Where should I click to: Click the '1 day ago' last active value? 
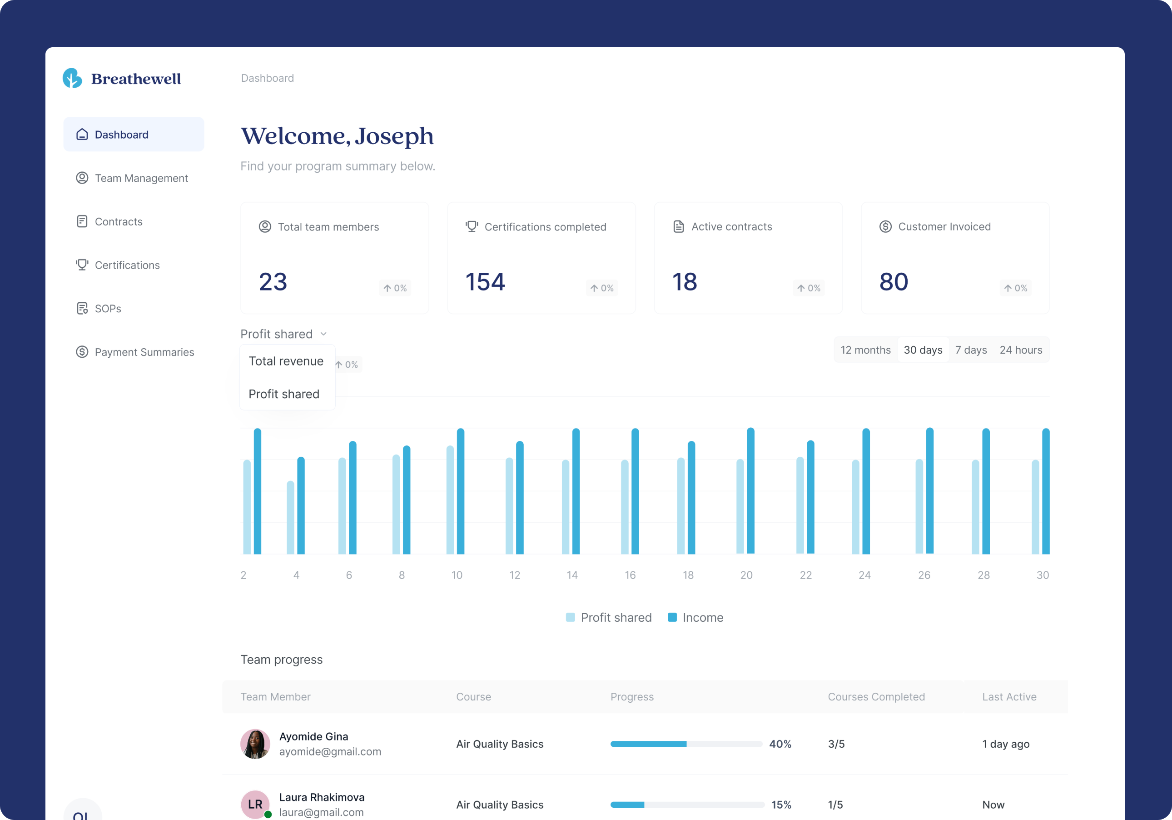[1006, 744]
